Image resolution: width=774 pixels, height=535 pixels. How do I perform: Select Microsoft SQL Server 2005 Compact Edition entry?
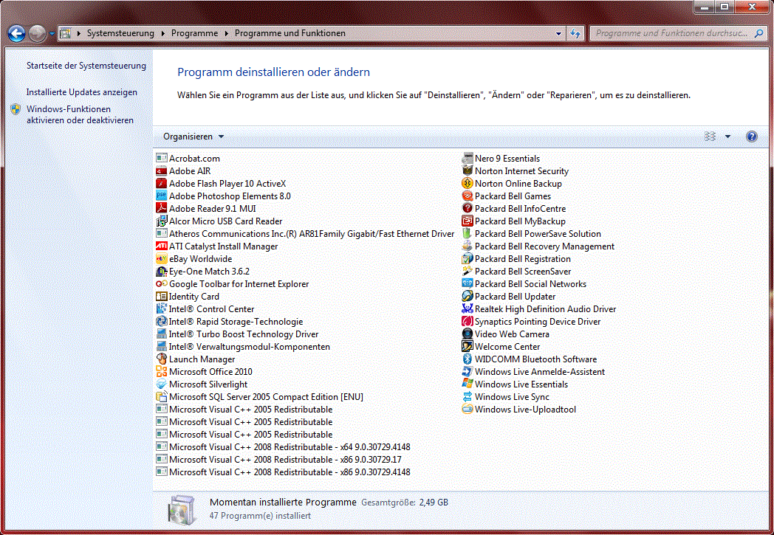(260, 397)
